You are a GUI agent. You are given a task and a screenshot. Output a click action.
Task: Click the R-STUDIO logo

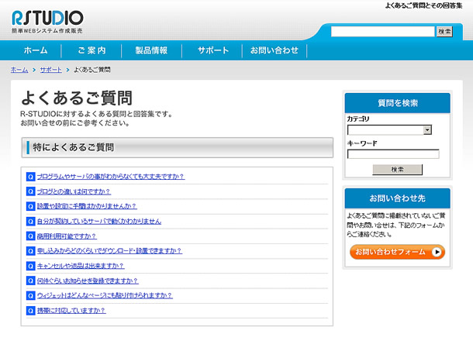pos(47,20)
